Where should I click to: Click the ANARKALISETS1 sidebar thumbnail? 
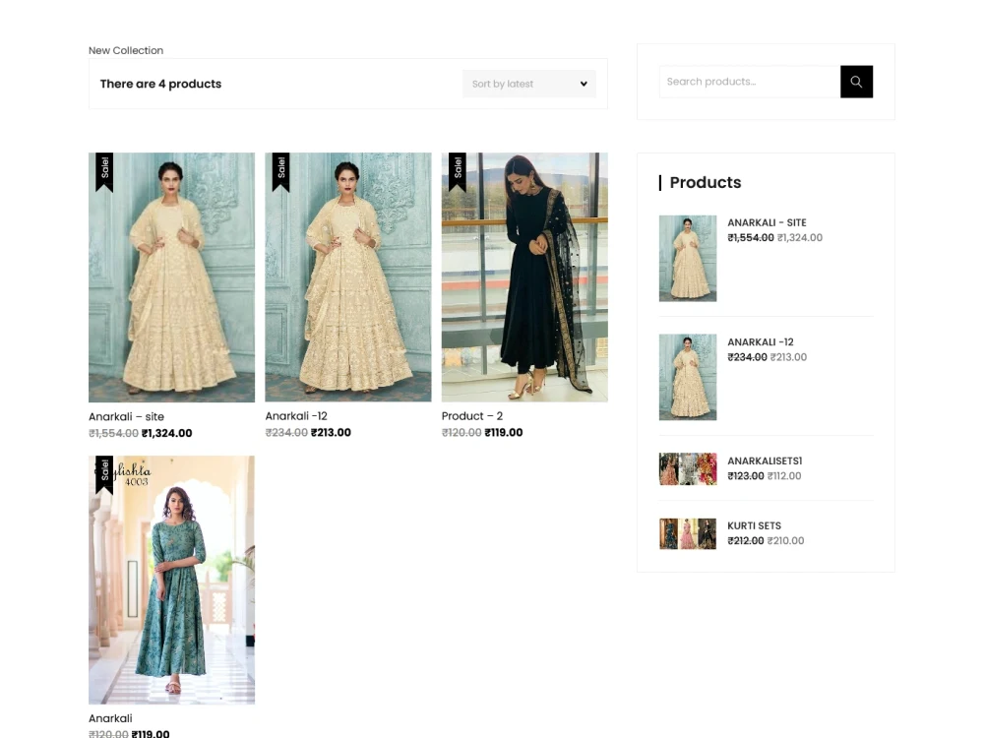[688, 468]
